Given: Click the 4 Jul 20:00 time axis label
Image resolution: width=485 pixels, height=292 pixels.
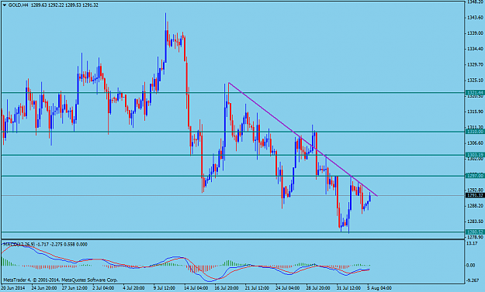Looking at the screenshot, I should click(x=134, y=288).
